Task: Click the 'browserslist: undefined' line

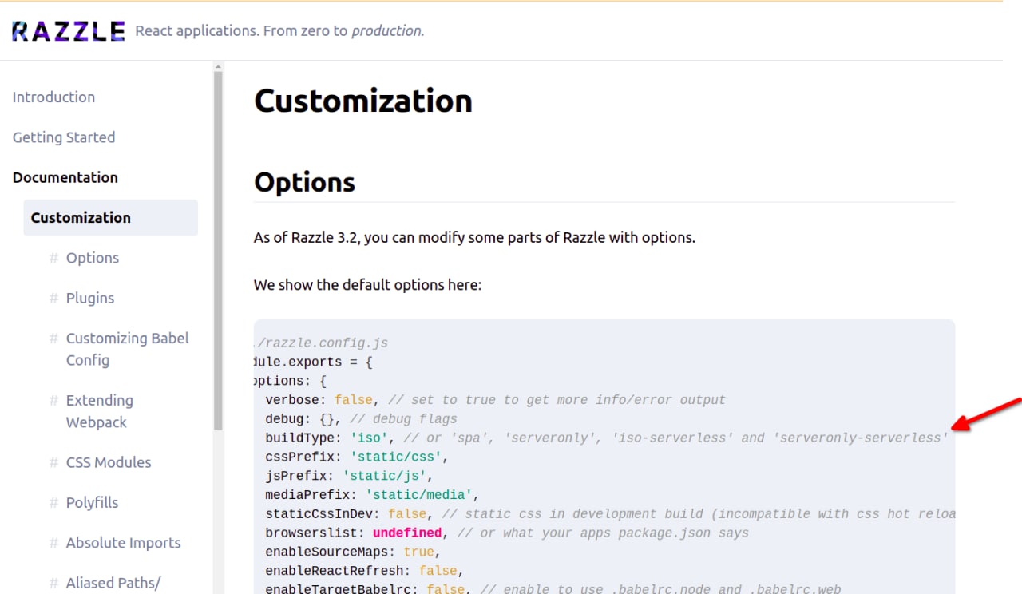Action: pyautogui.click(x=507, y=533)
